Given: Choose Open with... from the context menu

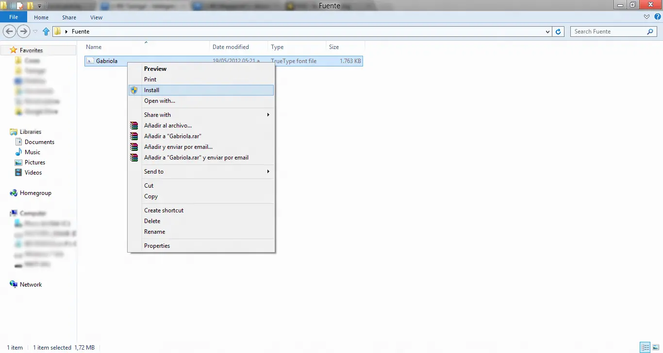Looking at the screenshot, I should click(x=201, y=101).
